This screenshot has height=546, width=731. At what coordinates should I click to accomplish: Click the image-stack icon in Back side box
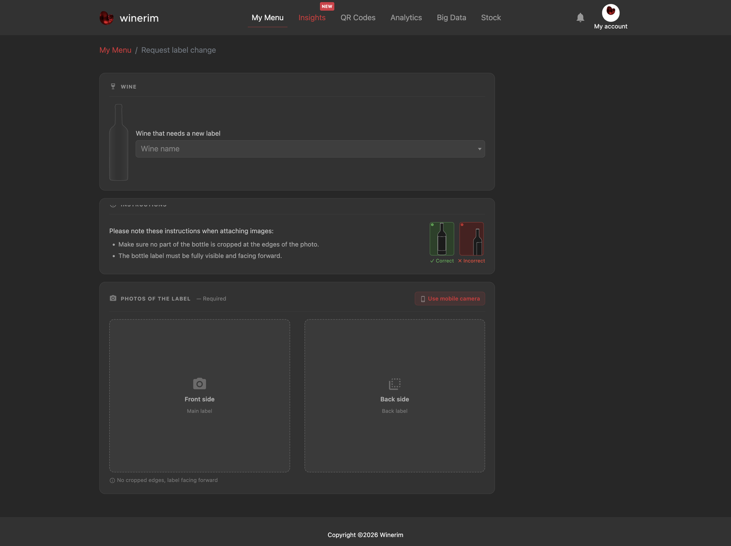395,384
